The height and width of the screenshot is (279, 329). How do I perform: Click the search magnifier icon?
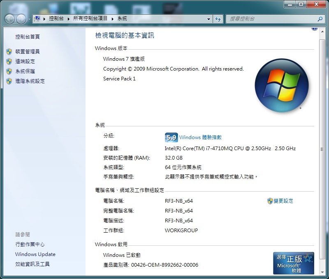click(320, 19)
